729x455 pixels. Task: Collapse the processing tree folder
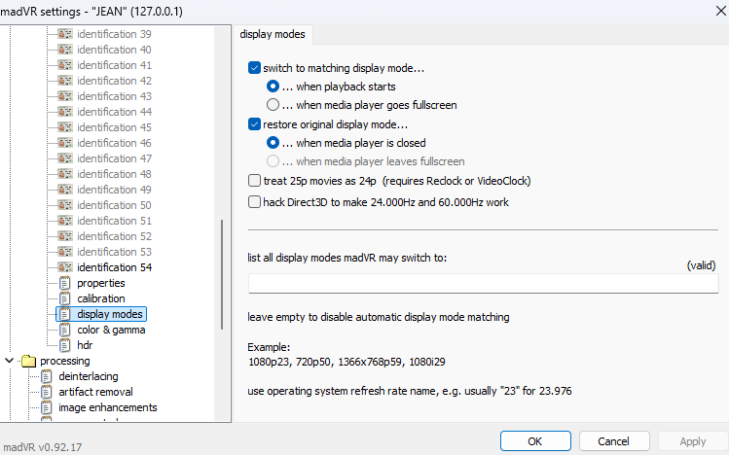pyautogui.click(x=10, y=361)
